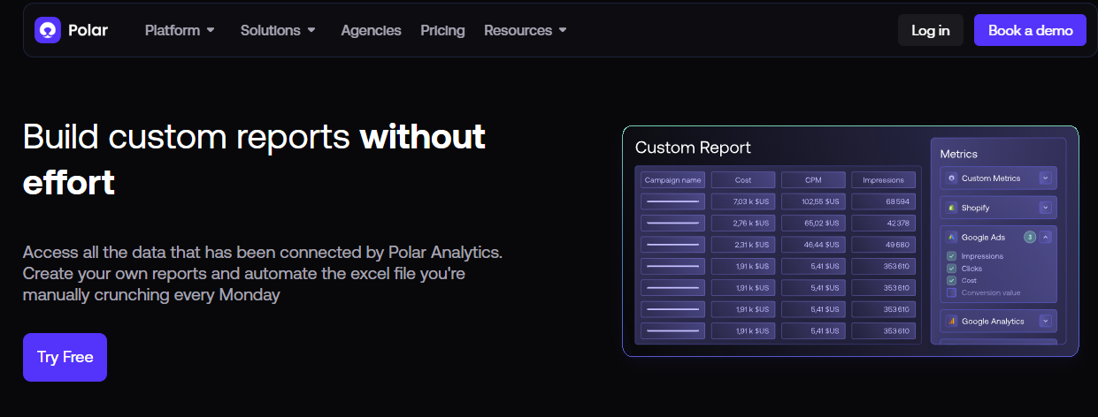Expand the Google Analytics chevron
This screenshot has height=417, width=1098.
tap(1045, 322)
